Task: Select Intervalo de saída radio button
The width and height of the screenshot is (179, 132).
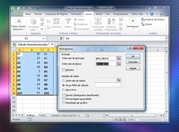Action: (64, 81)
